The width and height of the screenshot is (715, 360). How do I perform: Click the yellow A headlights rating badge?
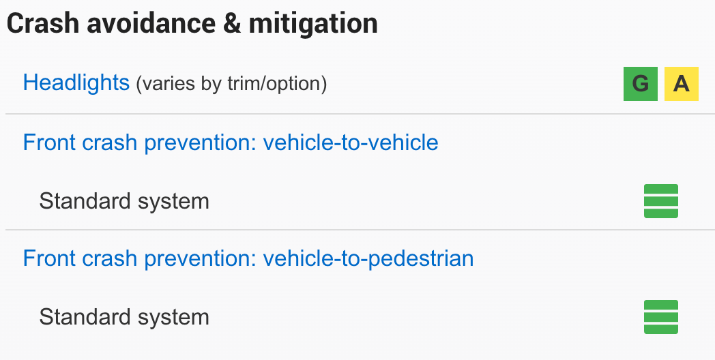(x=682, y=84)
